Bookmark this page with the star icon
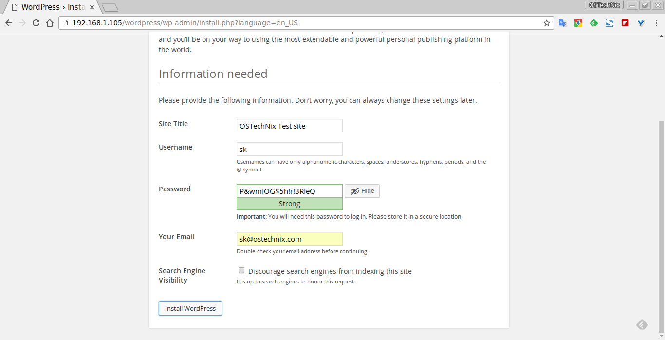Screen dimensions: 665x340 (x=547, y=23)
